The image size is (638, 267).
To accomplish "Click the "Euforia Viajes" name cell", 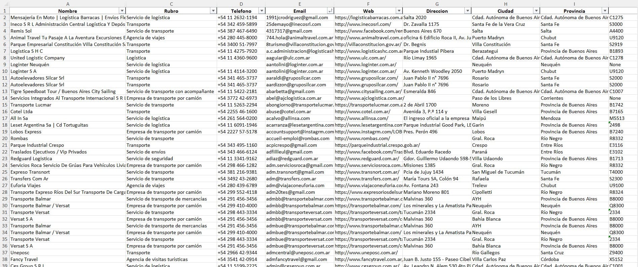I will pyautogui.click(x=68, y=185).
